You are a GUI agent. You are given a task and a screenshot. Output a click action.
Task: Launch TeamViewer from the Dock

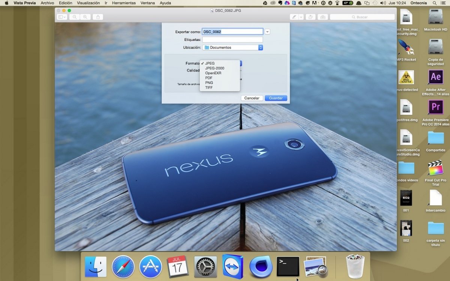[x=233, y=266]
